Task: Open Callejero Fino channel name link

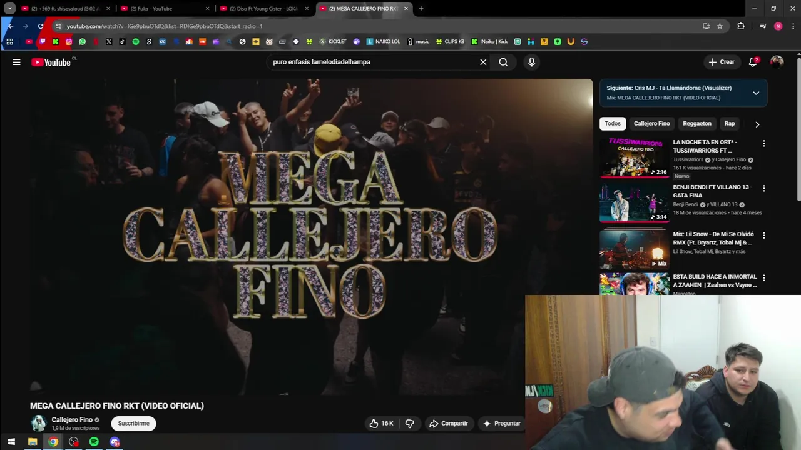Action: tap(72, 420)
